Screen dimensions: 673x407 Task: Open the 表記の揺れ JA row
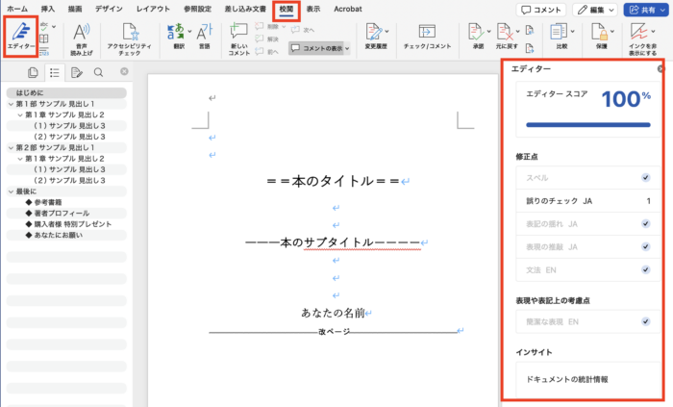[588, 223]
